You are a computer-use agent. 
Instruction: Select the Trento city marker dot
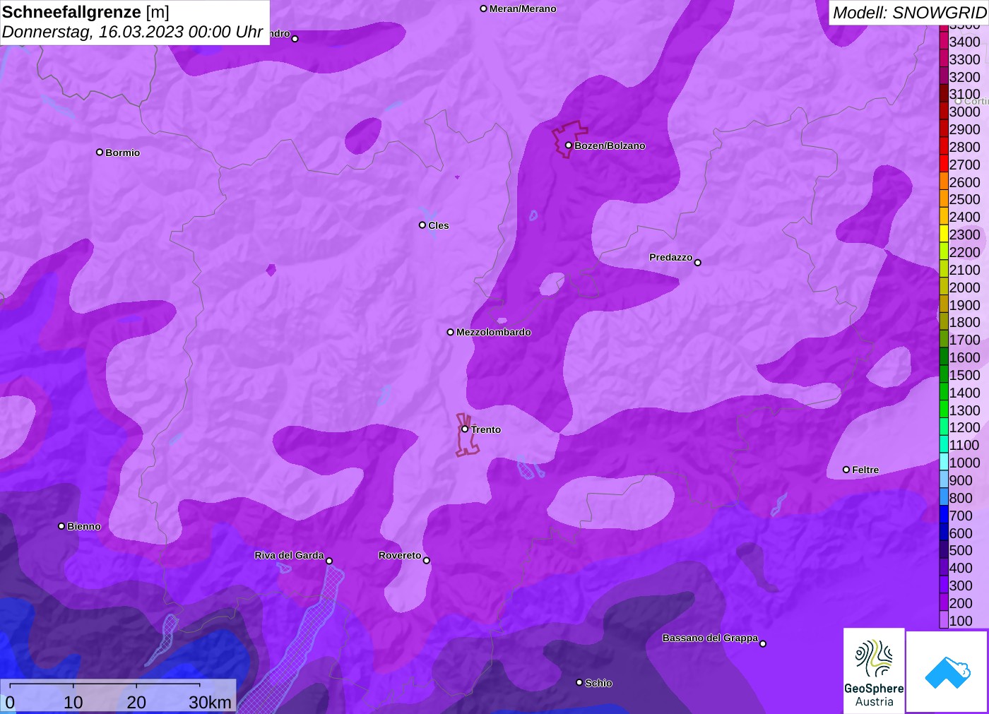tap(465, 429)
